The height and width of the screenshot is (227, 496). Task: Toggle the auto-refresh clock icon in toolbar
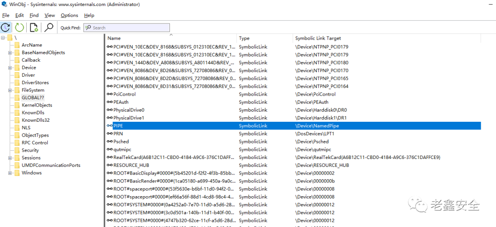tap(6, 28)
